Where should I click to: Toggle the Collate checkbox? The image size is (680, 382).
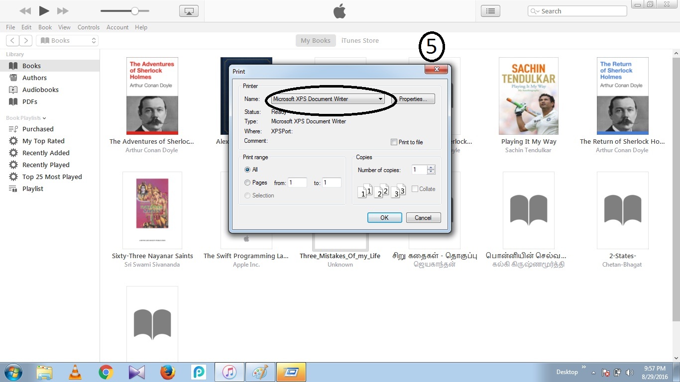(415, 189)
